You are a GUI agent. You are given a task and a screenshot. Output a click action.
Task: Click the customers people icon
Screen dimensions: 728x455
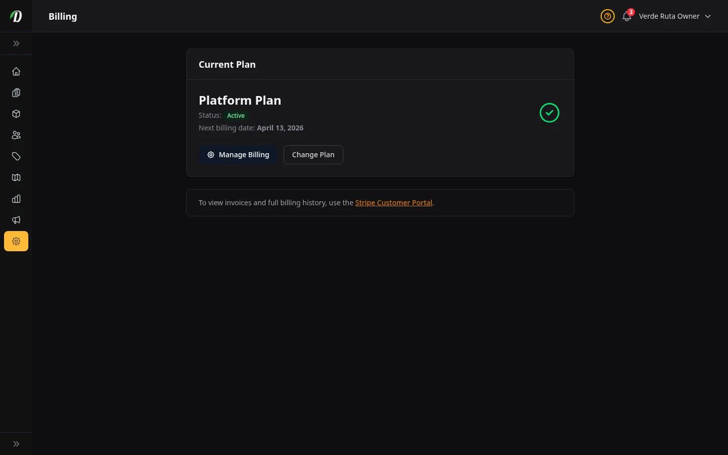pos(16,135)
